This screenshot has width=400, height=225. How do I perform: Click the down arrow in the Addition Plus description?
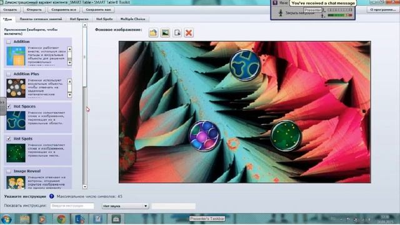(x=69, y=95)
